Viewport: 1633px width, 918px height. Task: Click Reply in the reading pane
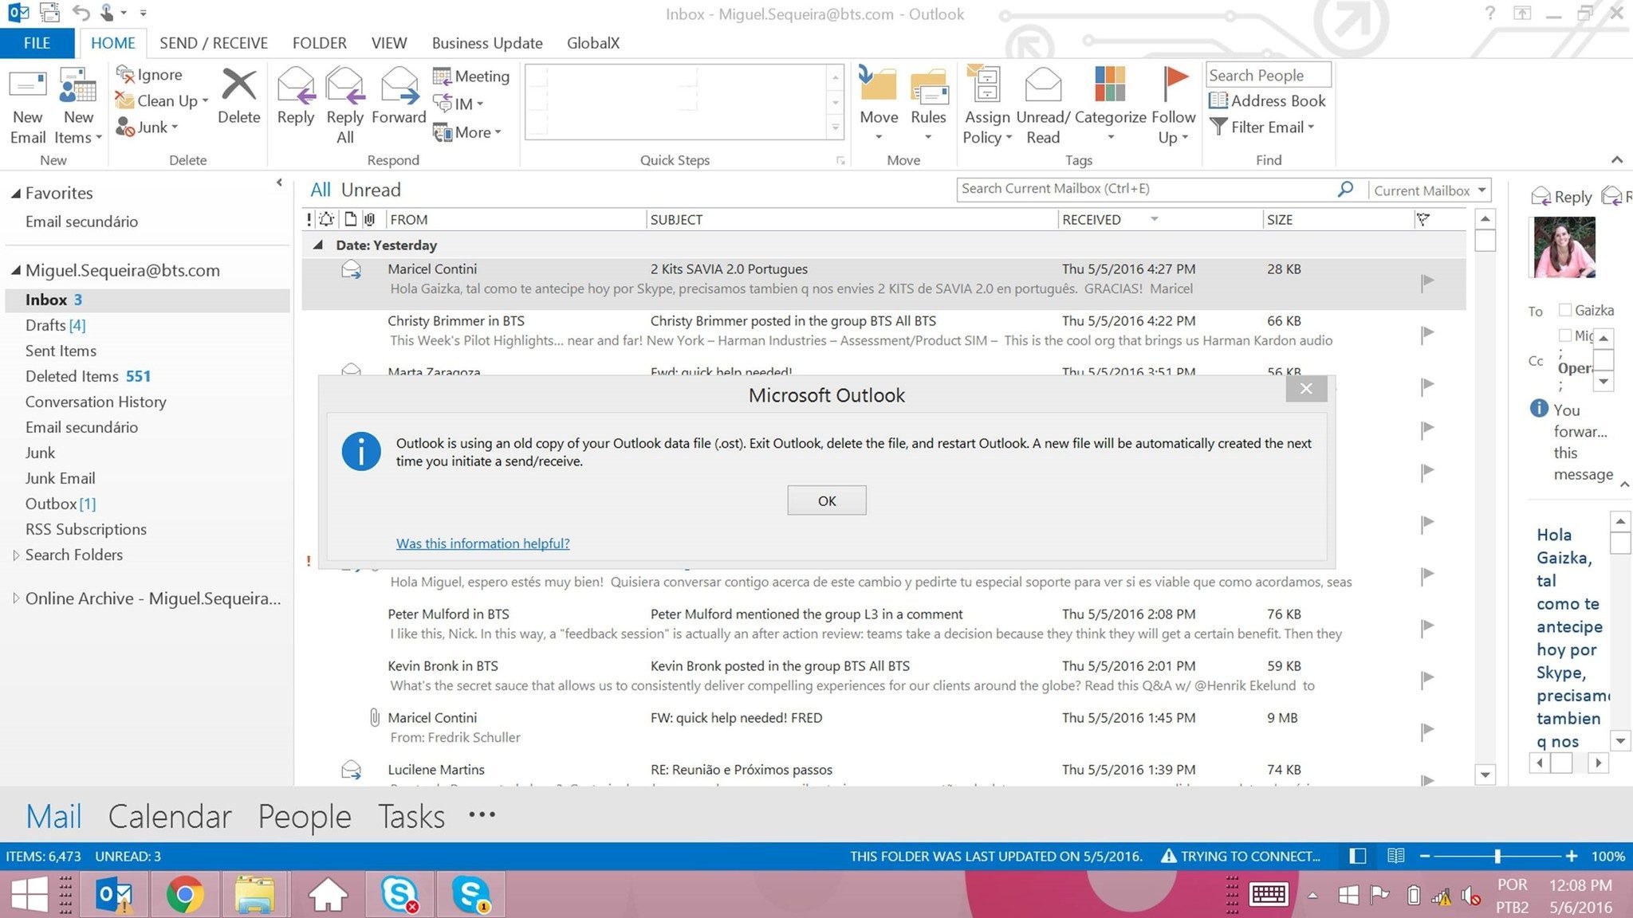1561,197
